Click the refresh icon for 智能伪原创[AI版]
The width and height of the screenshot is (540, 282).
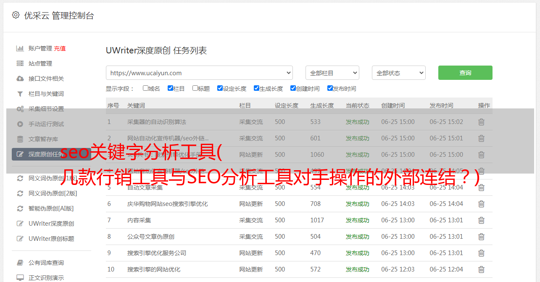click(x=20, y=208)
